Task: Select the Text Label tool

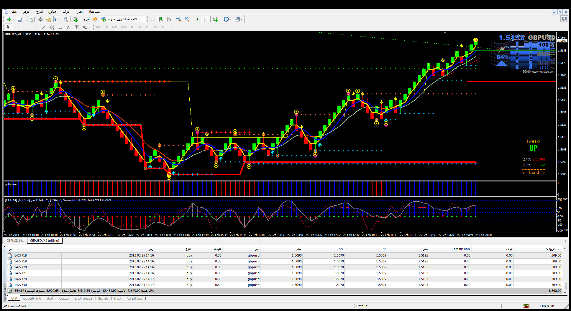Action: pyautogui.click(x=77, y=27)
